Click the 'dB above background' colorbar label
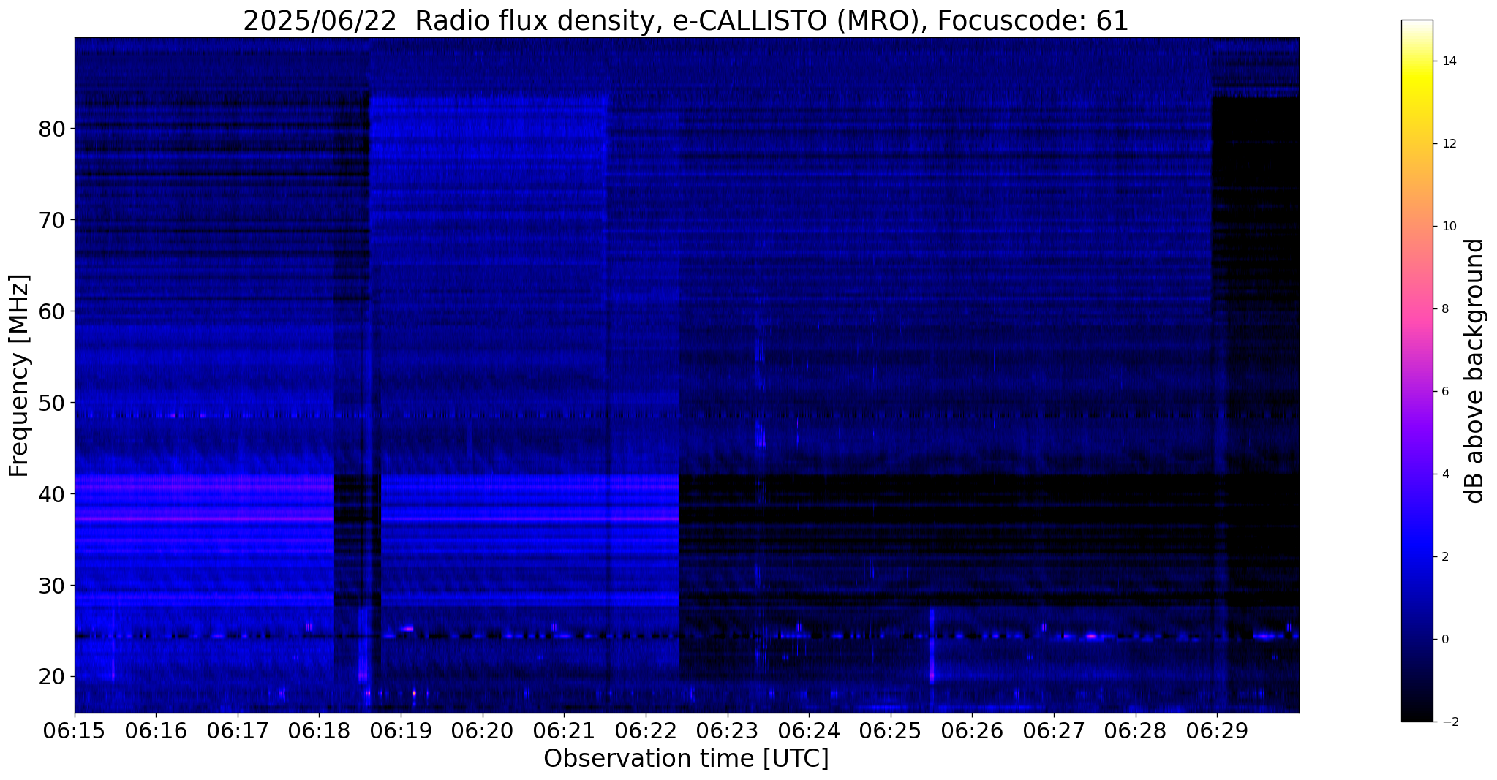1497x780 pixels. [x=1475, y=371]
